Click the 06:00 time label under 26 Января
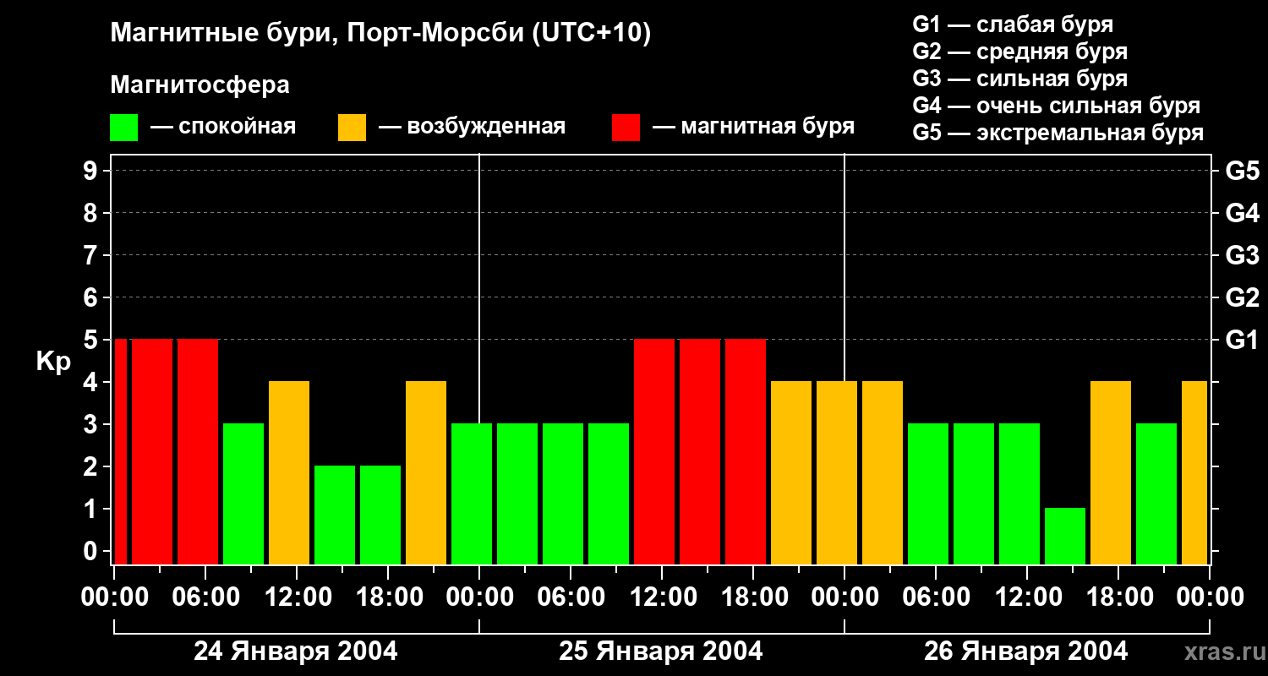 (x=936, y=597)
